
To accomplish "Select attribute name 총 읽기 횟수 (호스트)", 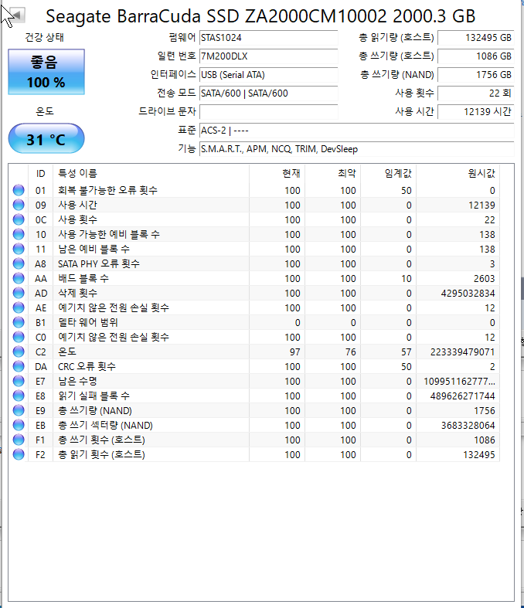I will 101,455.
